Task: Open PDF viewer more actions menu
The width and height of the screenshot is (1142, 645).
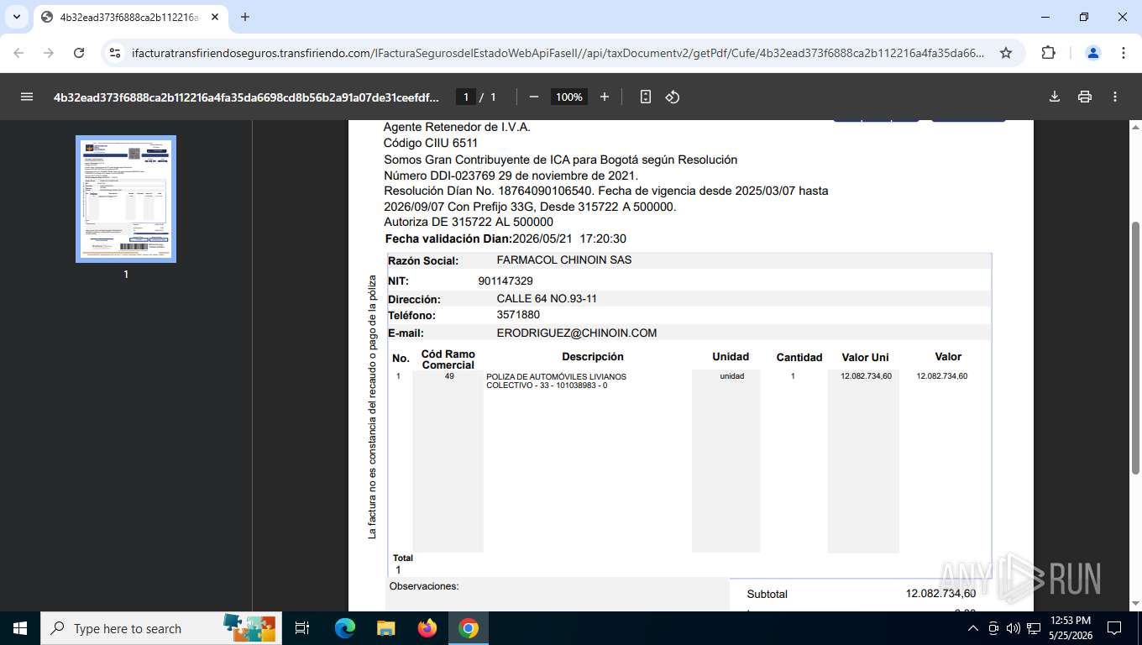Action: coord(1115,97)
